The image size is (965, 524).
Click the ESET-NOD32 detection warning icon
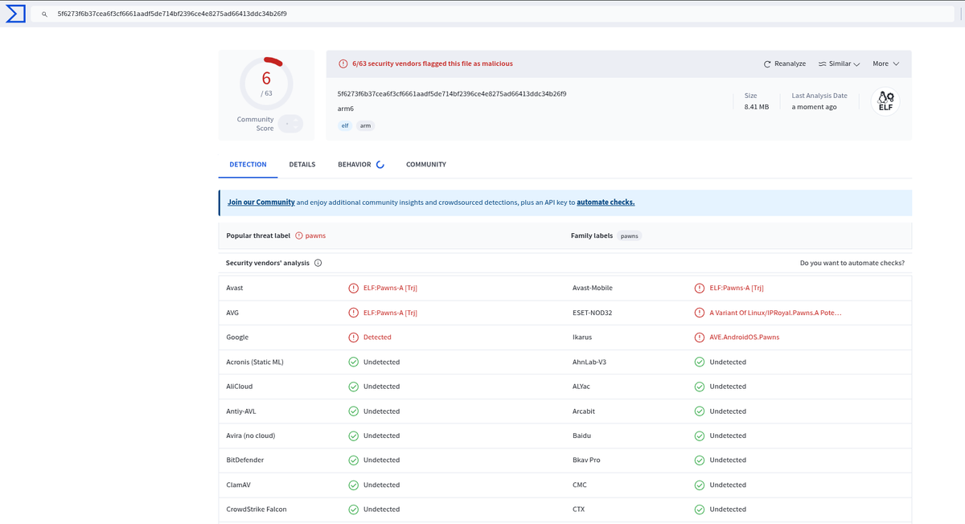(x=700, y=313)
